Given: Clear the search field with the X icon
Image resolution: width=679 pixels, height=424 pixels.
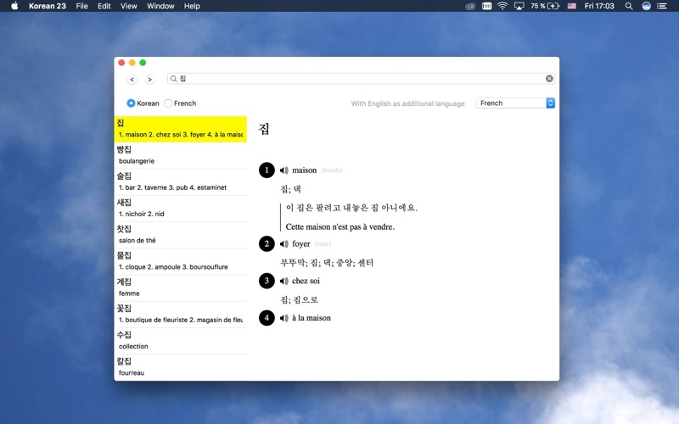Looking at the screenshot, I should [549, 78].
